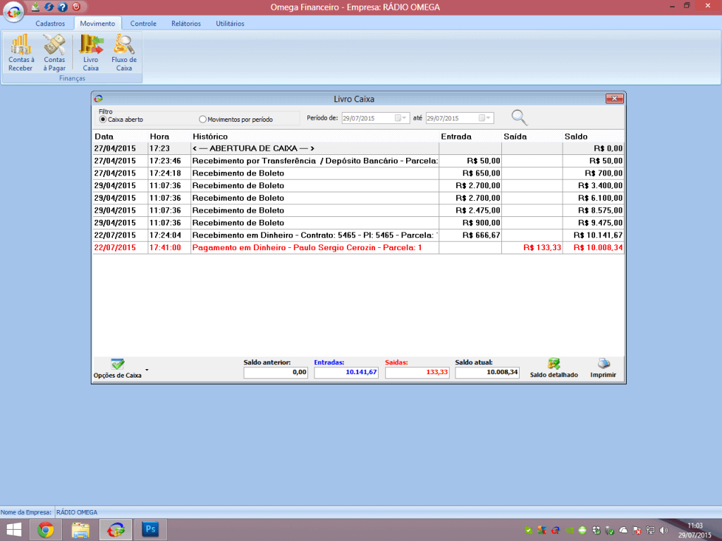722x541 pixels.
Task: Open the Utilitários tab
Action: 230,23
